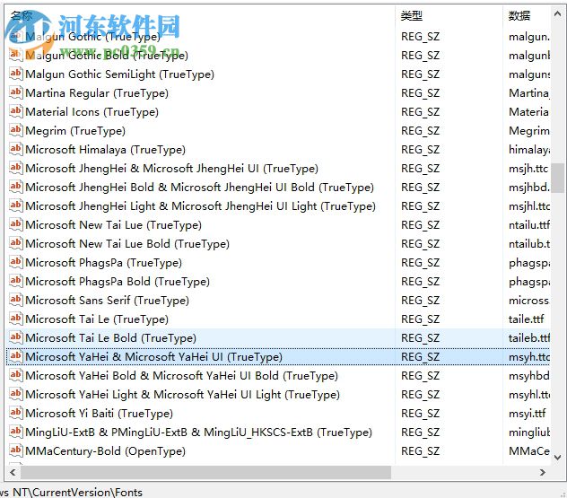Viewport: 567px width, 498px height.
Task: Select Microsoft Himalaya (TrueType) value name
Action: (105, 149)
